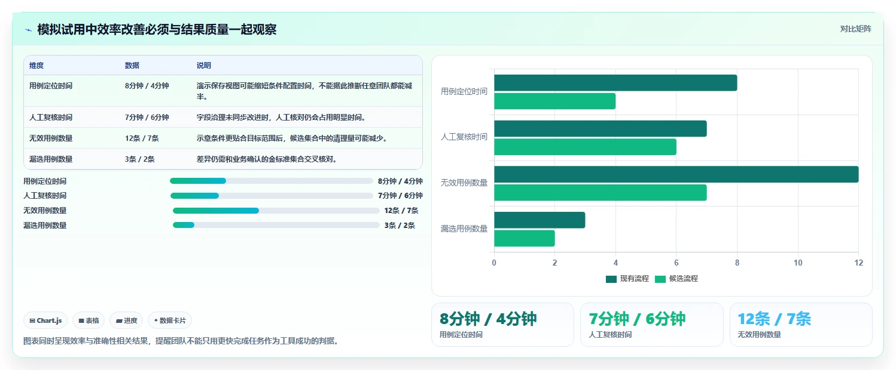The width and height of the screenshot is (896, 370).
Task: Click the 维度 column header
Action: (x=36, y=66)
